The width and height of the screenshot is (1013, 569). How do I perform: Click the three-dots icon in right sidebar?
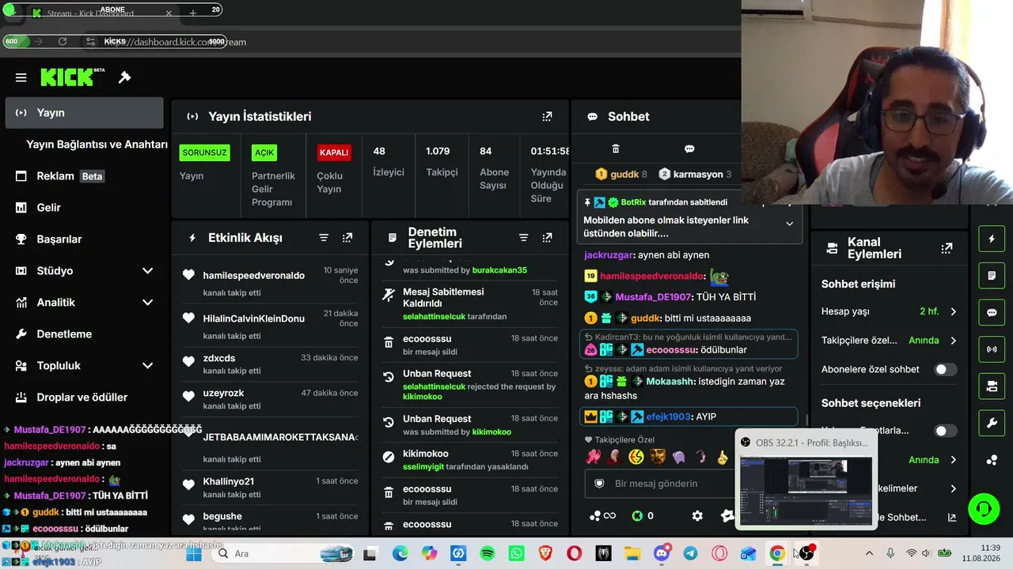[x=992, y=460]
